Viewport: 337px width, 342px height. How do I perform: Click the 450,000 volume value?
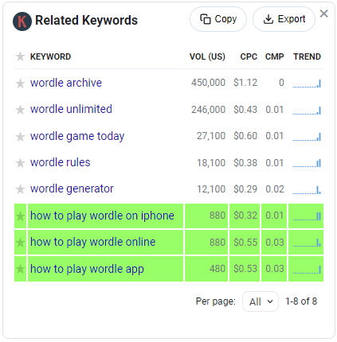(208, 83)
